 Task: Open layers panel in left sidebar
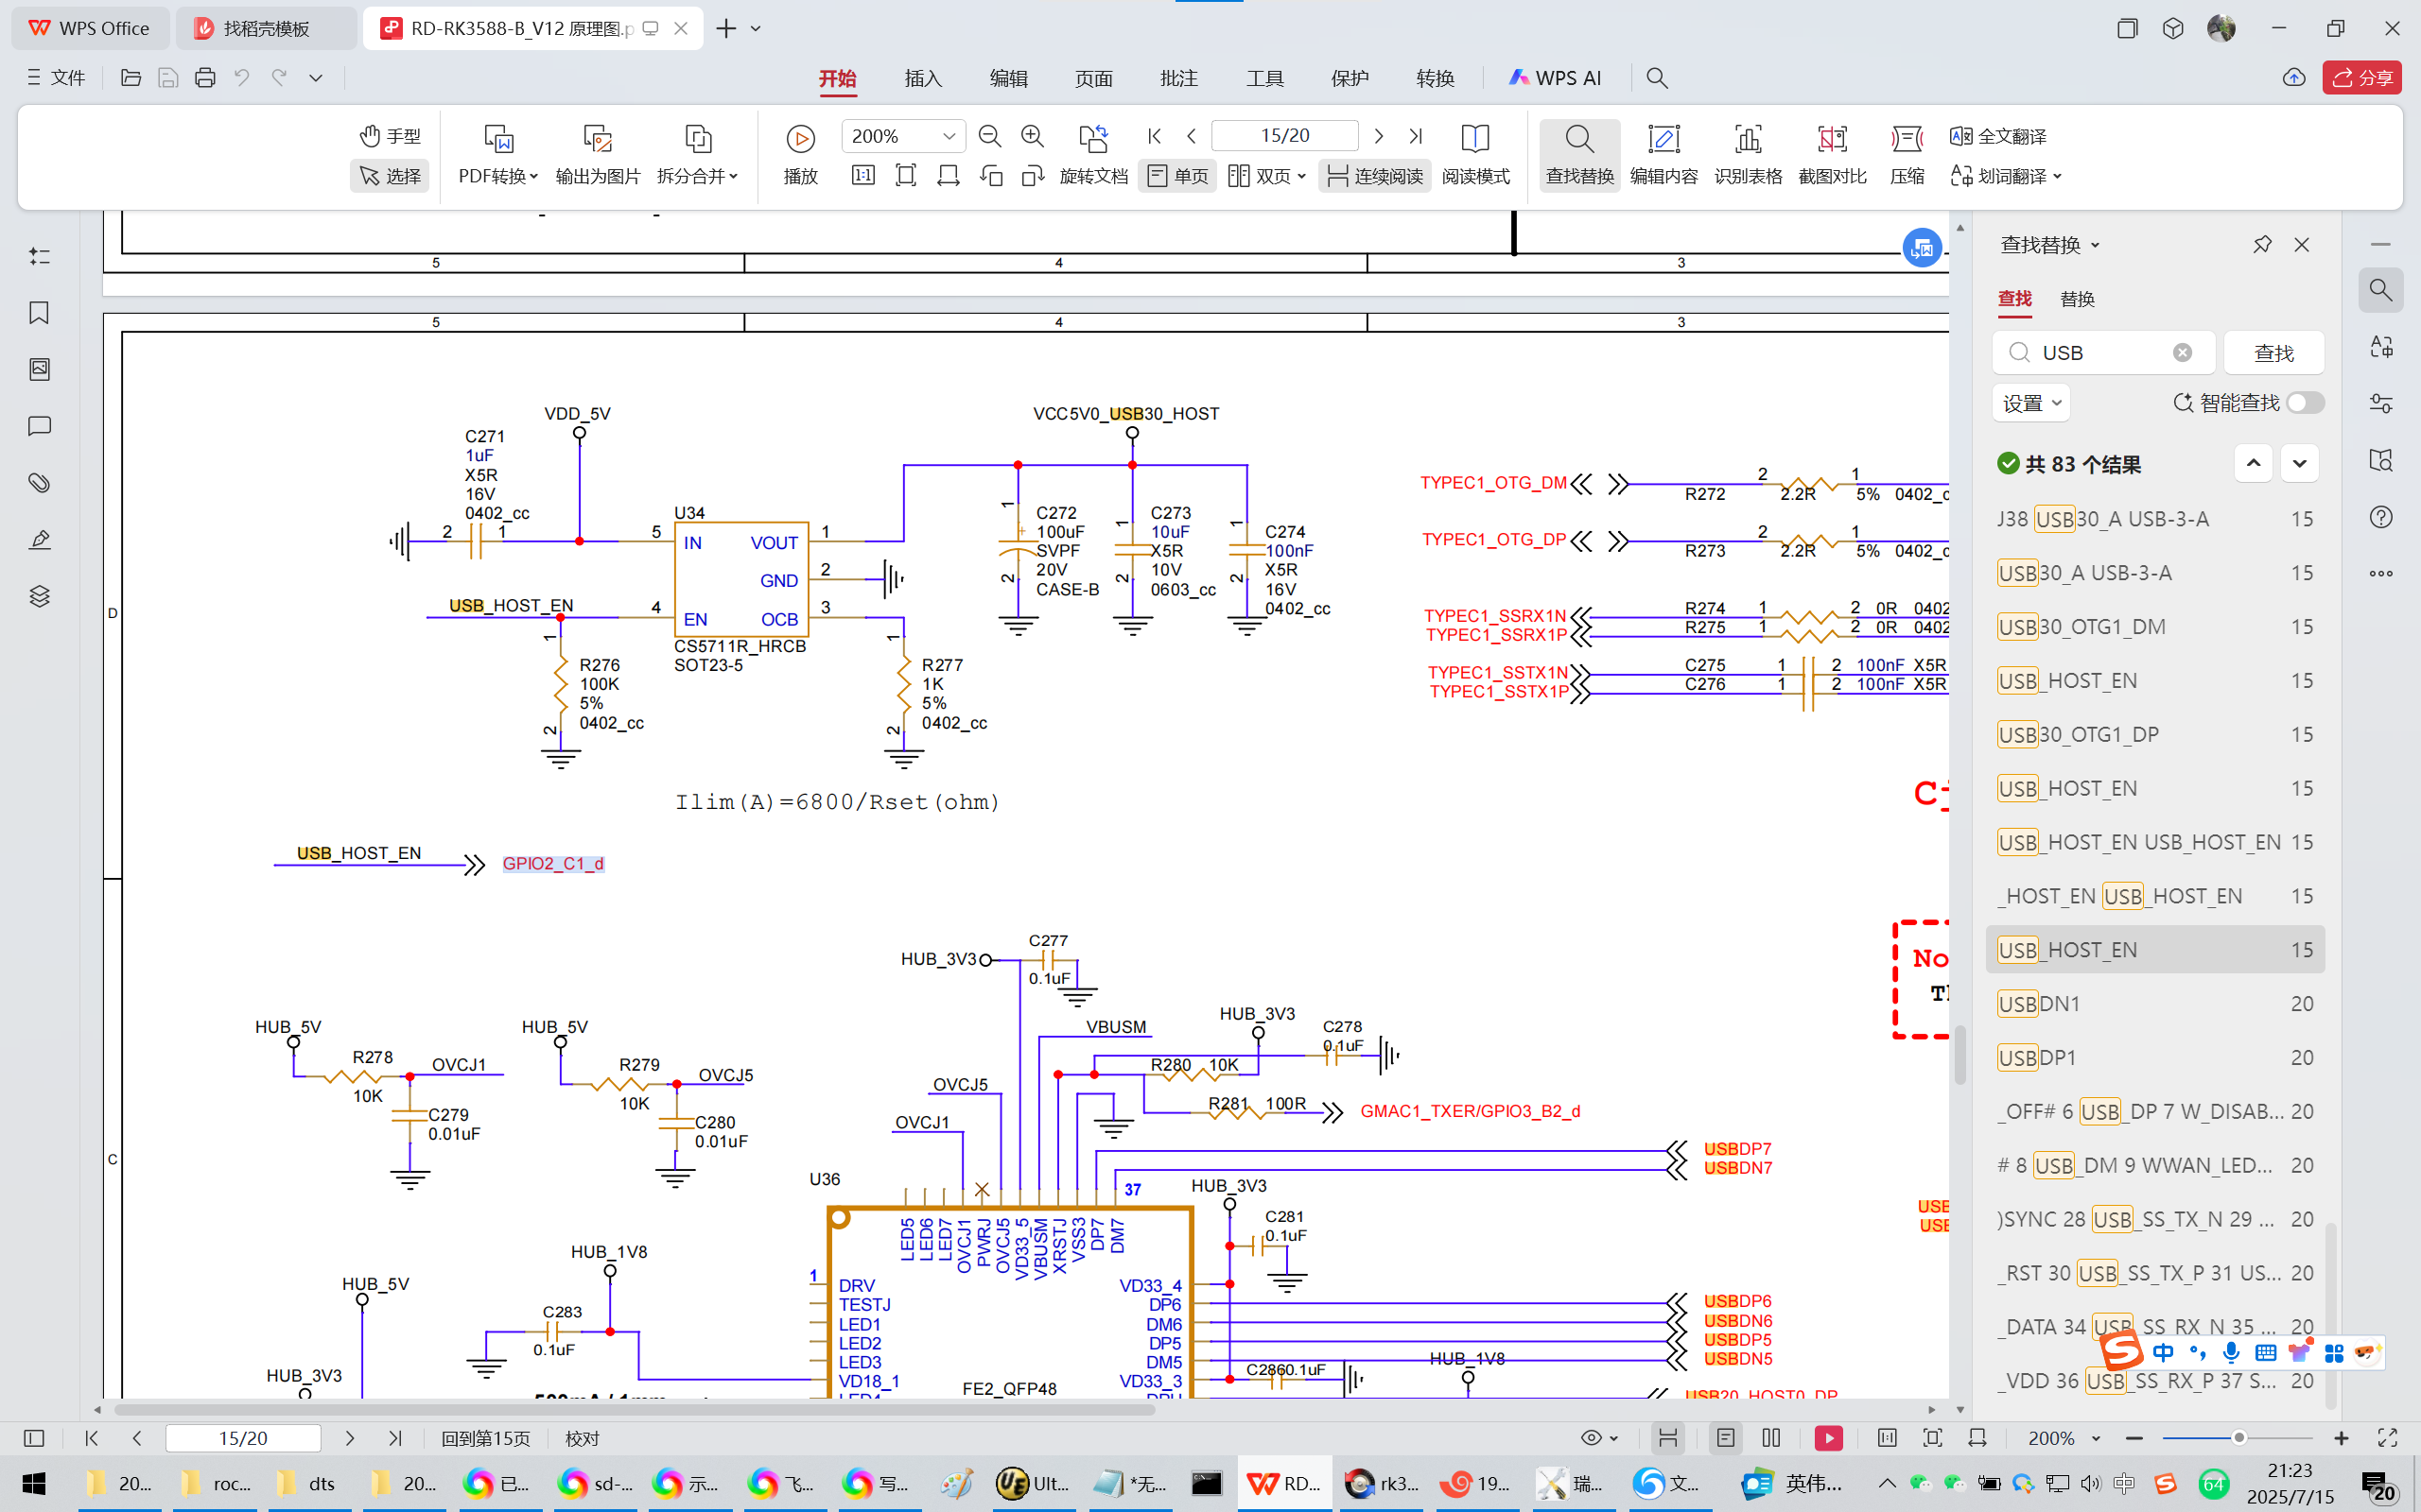[x=39, y=596]
